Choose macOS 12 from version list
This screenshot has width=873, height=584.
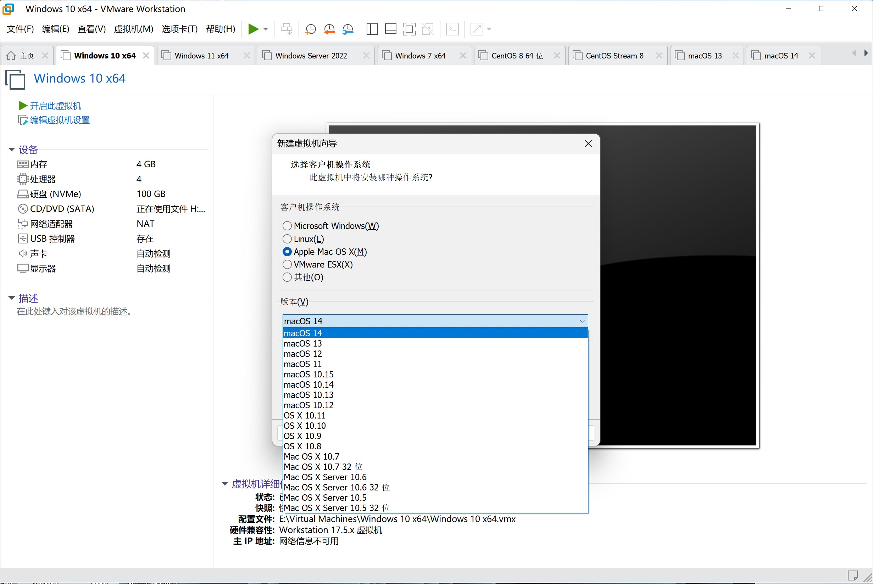point(435,354)
